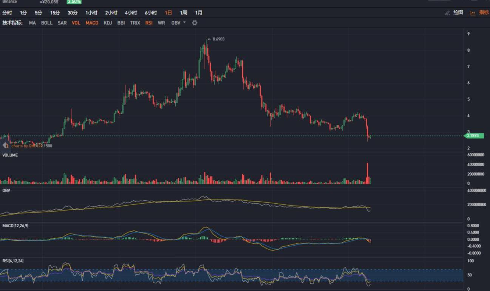
Task: Expand the dropdown arrow next to OBV
Action: (184, 22)
